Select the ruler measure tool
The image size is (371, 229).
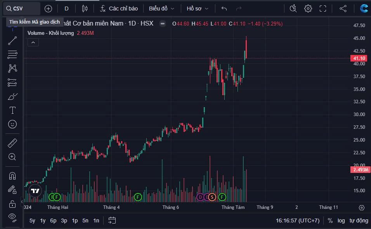coord(12,144)
